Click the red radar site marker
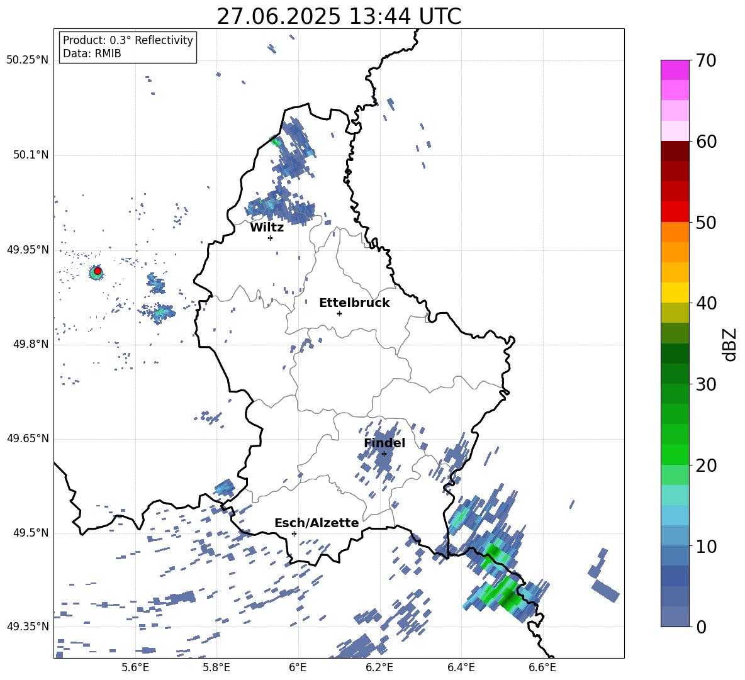This screenshot has height=680, width=745. click(x=98, y=271)
